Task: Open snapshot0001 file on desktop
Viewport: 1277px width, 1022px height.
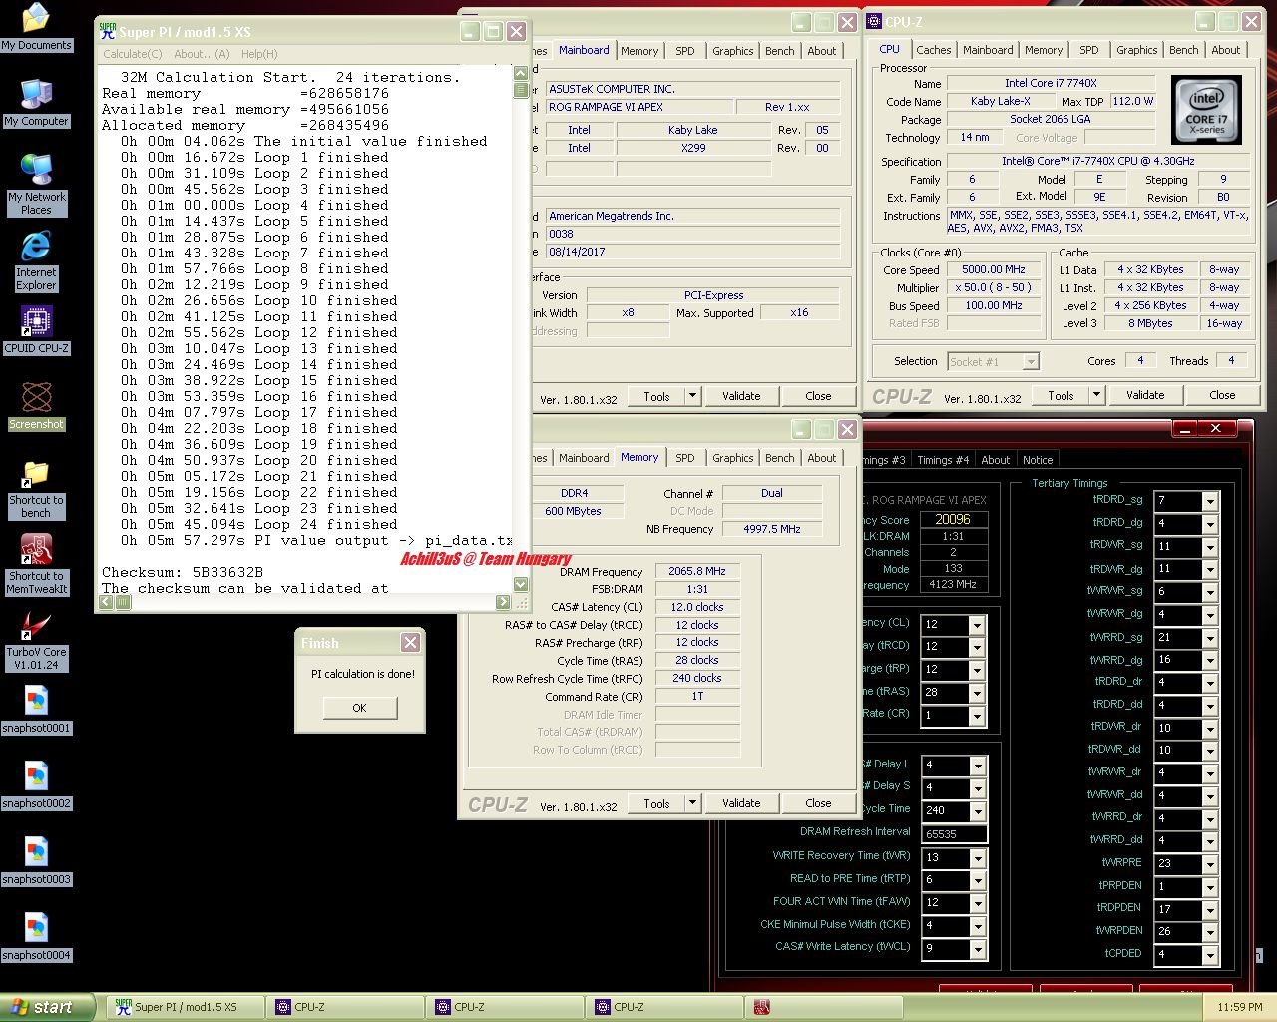Action: click(36, 710)
